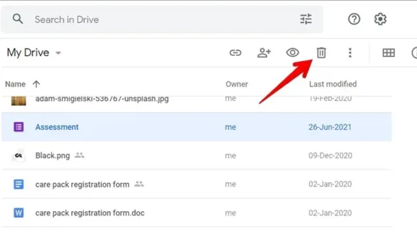This screenshot has width=417, height=234.
Task: Click the Black.png thumbnail icon
Action: pos(19,155)
